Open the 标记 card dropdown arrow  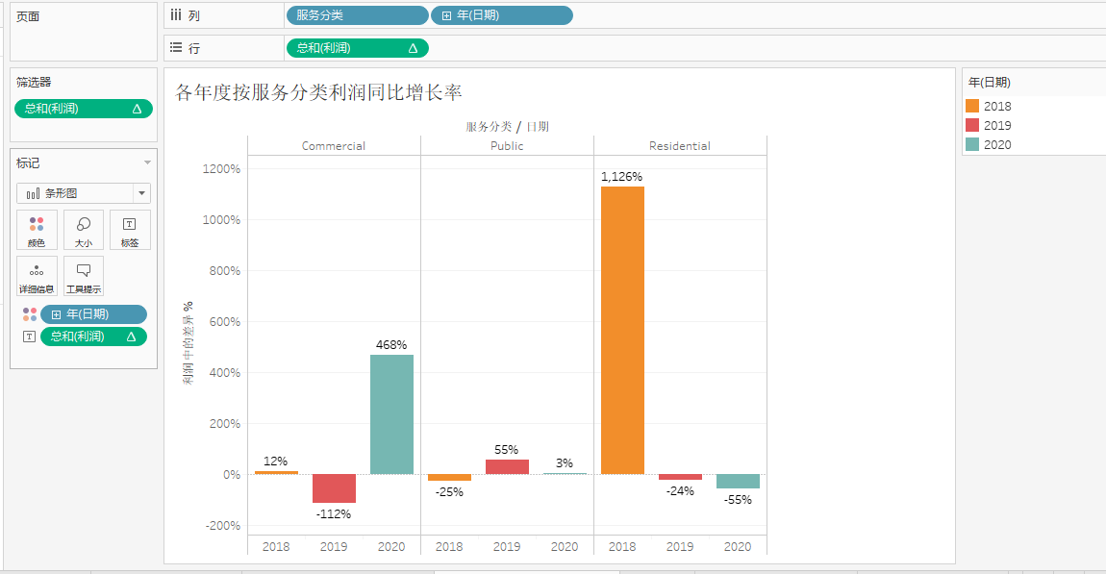coord(147,163)
